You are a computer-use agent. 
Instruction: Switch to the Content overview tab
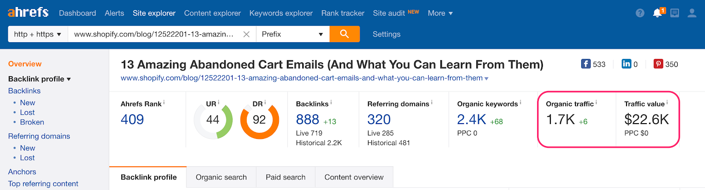(x=354, y=177)
